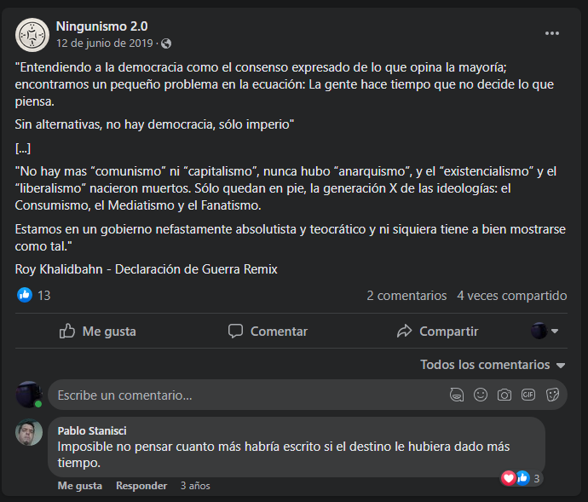Click the globe public privacy icon

(166, 44)
